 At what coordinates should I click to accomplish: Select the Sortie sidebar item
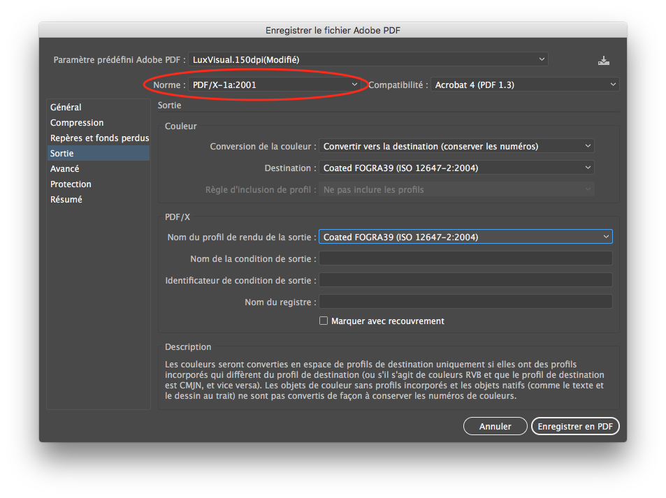62,154
